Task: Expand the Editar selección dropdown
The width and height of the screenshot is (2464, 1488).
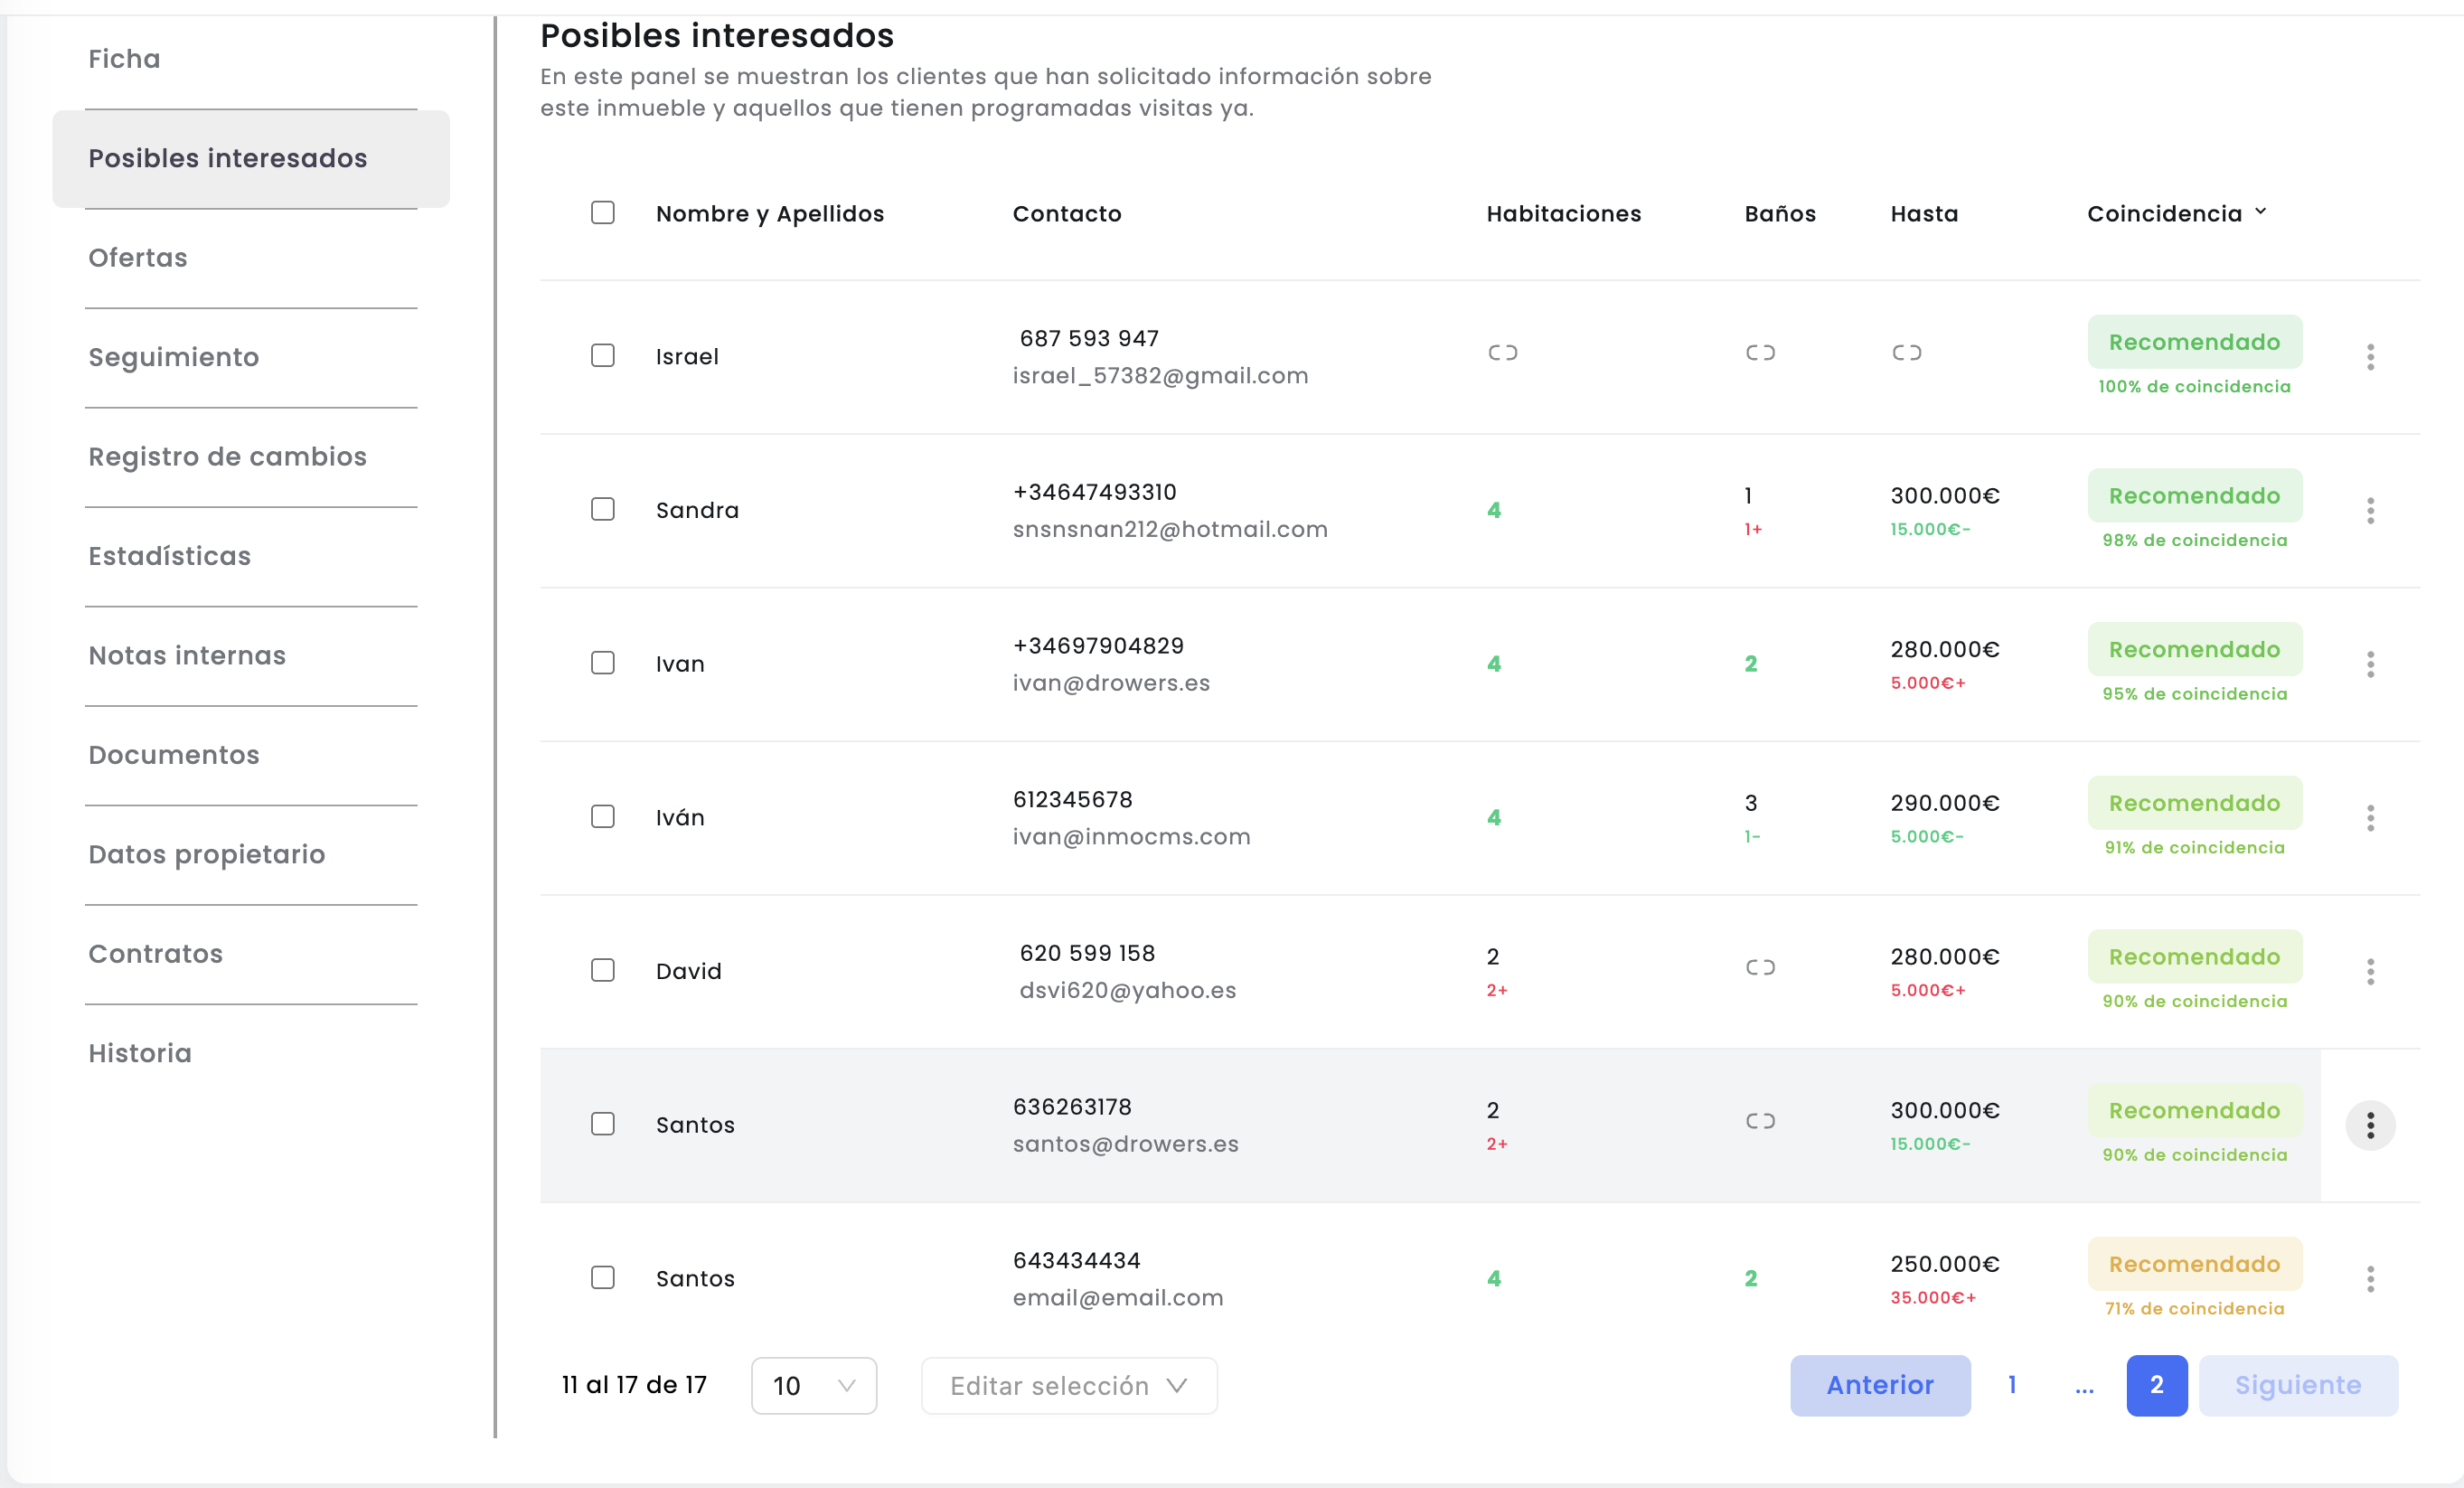Action: pos(1069,1386)
